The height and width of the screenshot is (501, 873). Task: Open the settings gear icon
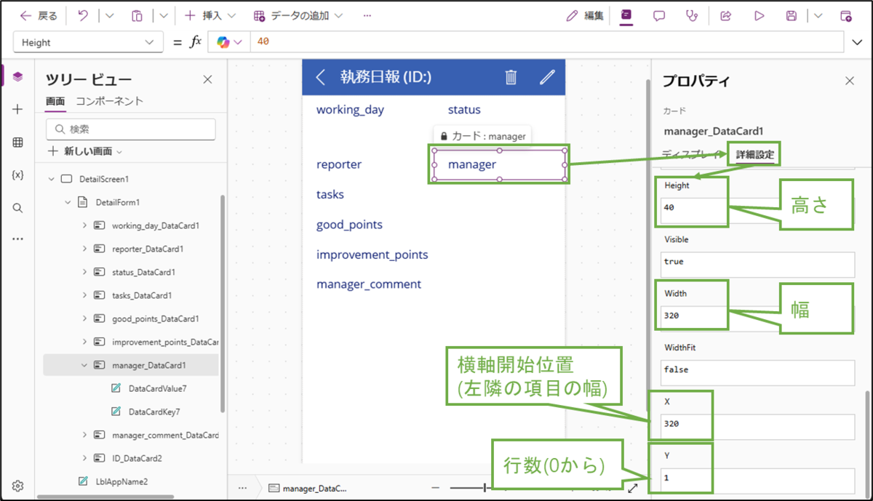pos(18,486)
